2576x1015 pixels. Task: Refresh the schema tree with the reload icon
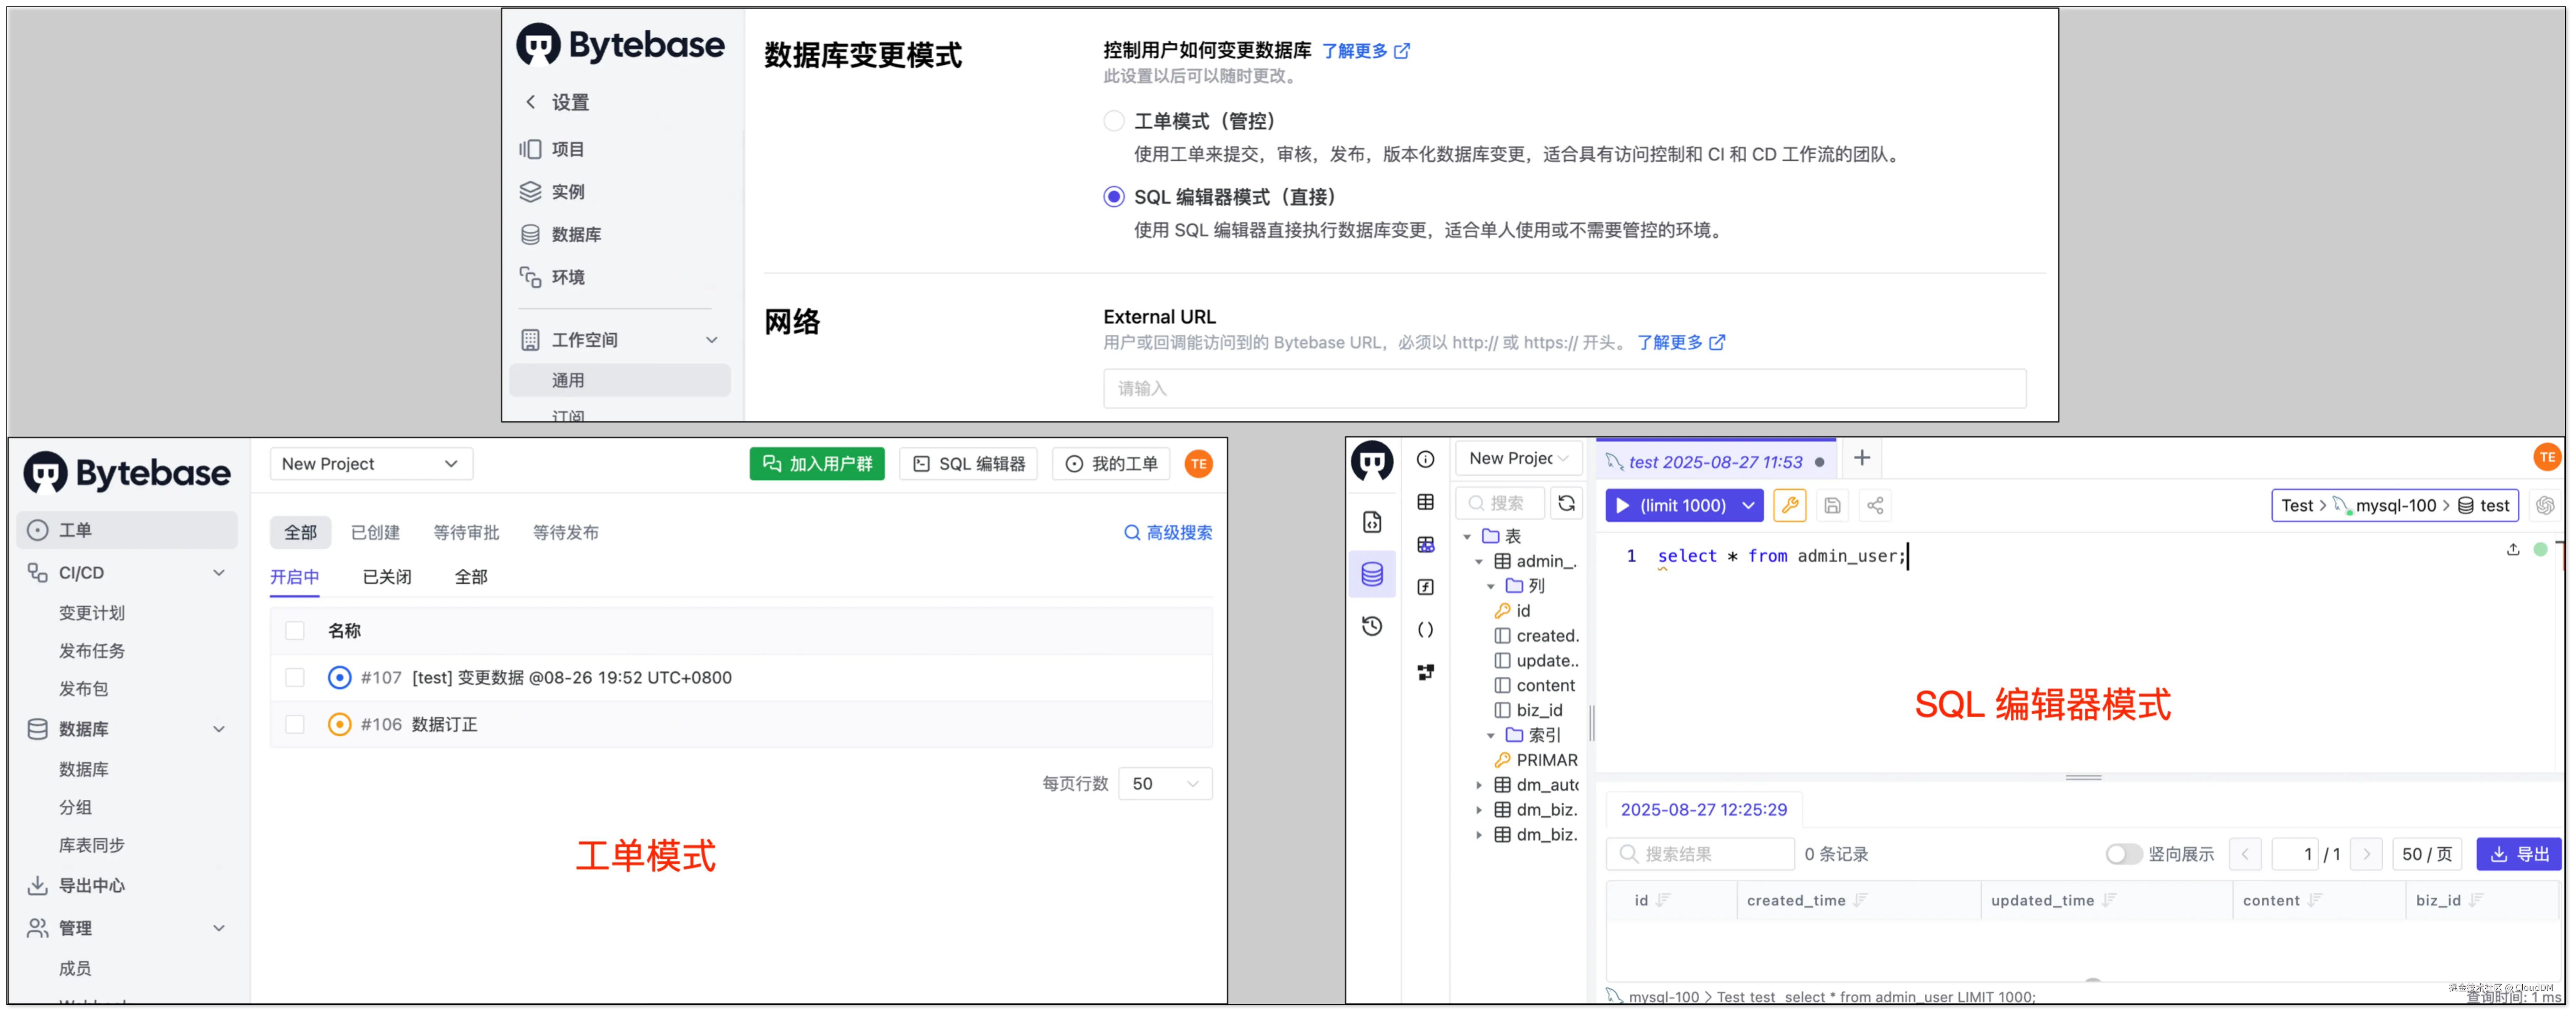pyautogui.click(x=1566, y=503)
